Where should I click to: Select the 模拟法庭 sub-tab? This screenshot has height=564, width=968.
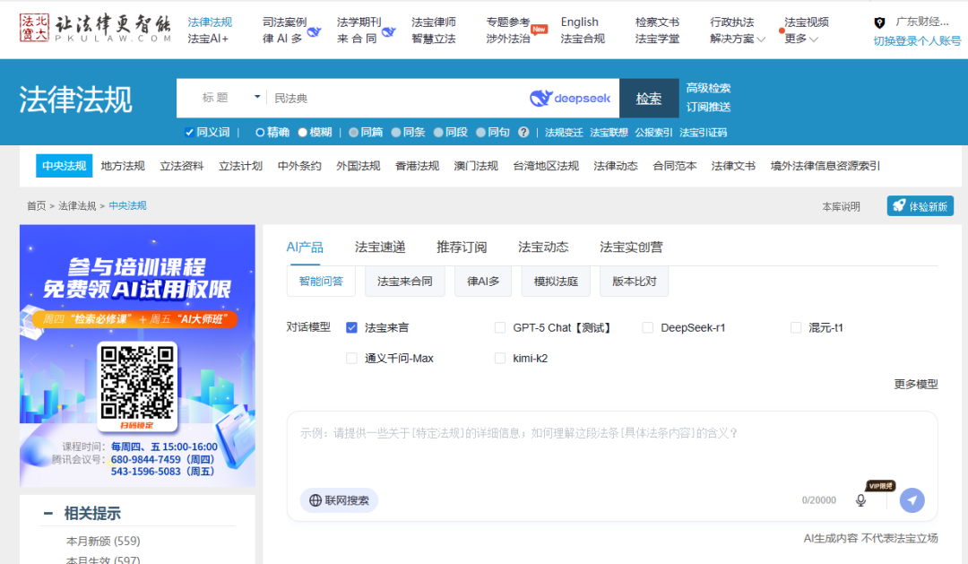(556, 282)
